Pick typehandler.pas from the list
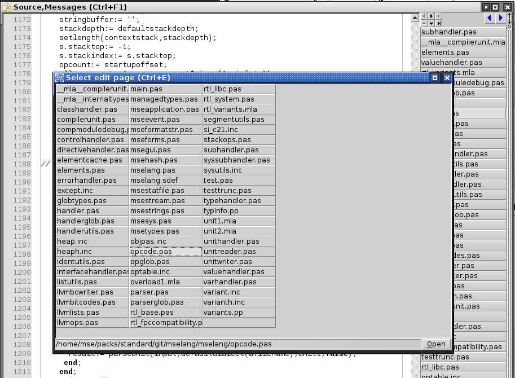The image size is (515, 378). click(x=239, y=201)
